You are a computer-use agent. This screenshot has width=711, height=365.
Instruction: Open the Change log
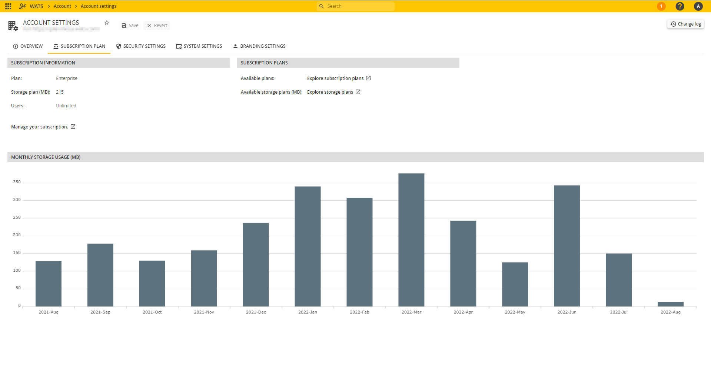[x=685, y=24]
